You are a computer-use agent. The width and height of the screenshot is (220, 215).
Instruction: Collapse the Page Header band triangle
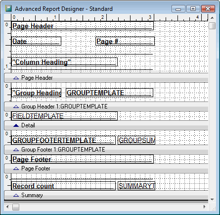16,78
